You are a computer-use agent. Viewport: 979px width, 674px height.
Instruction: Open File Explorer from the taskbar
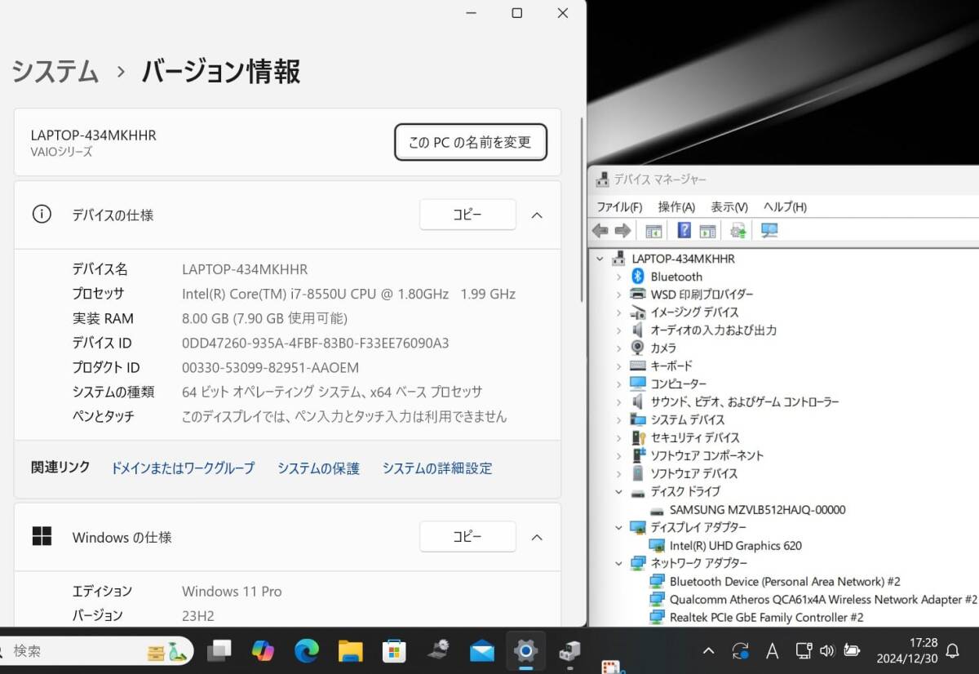[x=351, y=650]
